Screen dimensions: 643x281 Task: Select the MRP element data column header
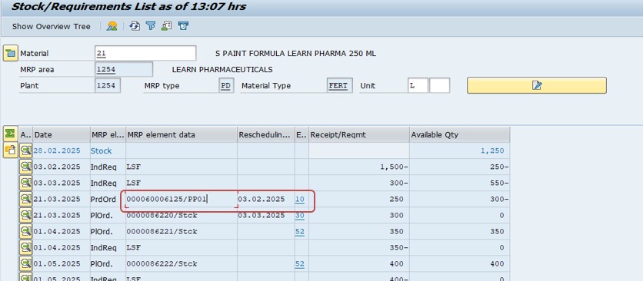(x=182, y=135)
